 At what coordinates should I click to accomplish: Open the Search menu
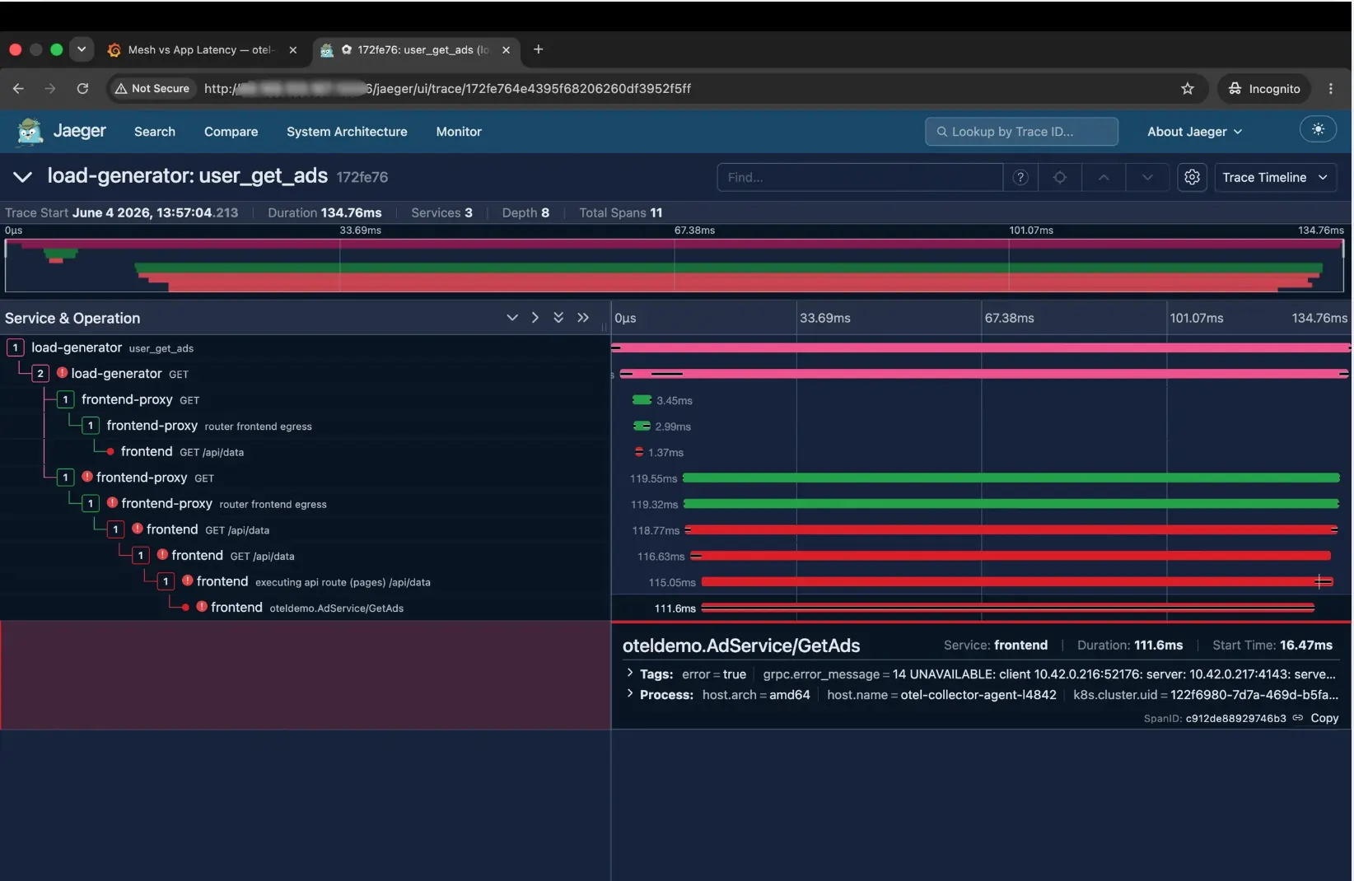[155, 132]
